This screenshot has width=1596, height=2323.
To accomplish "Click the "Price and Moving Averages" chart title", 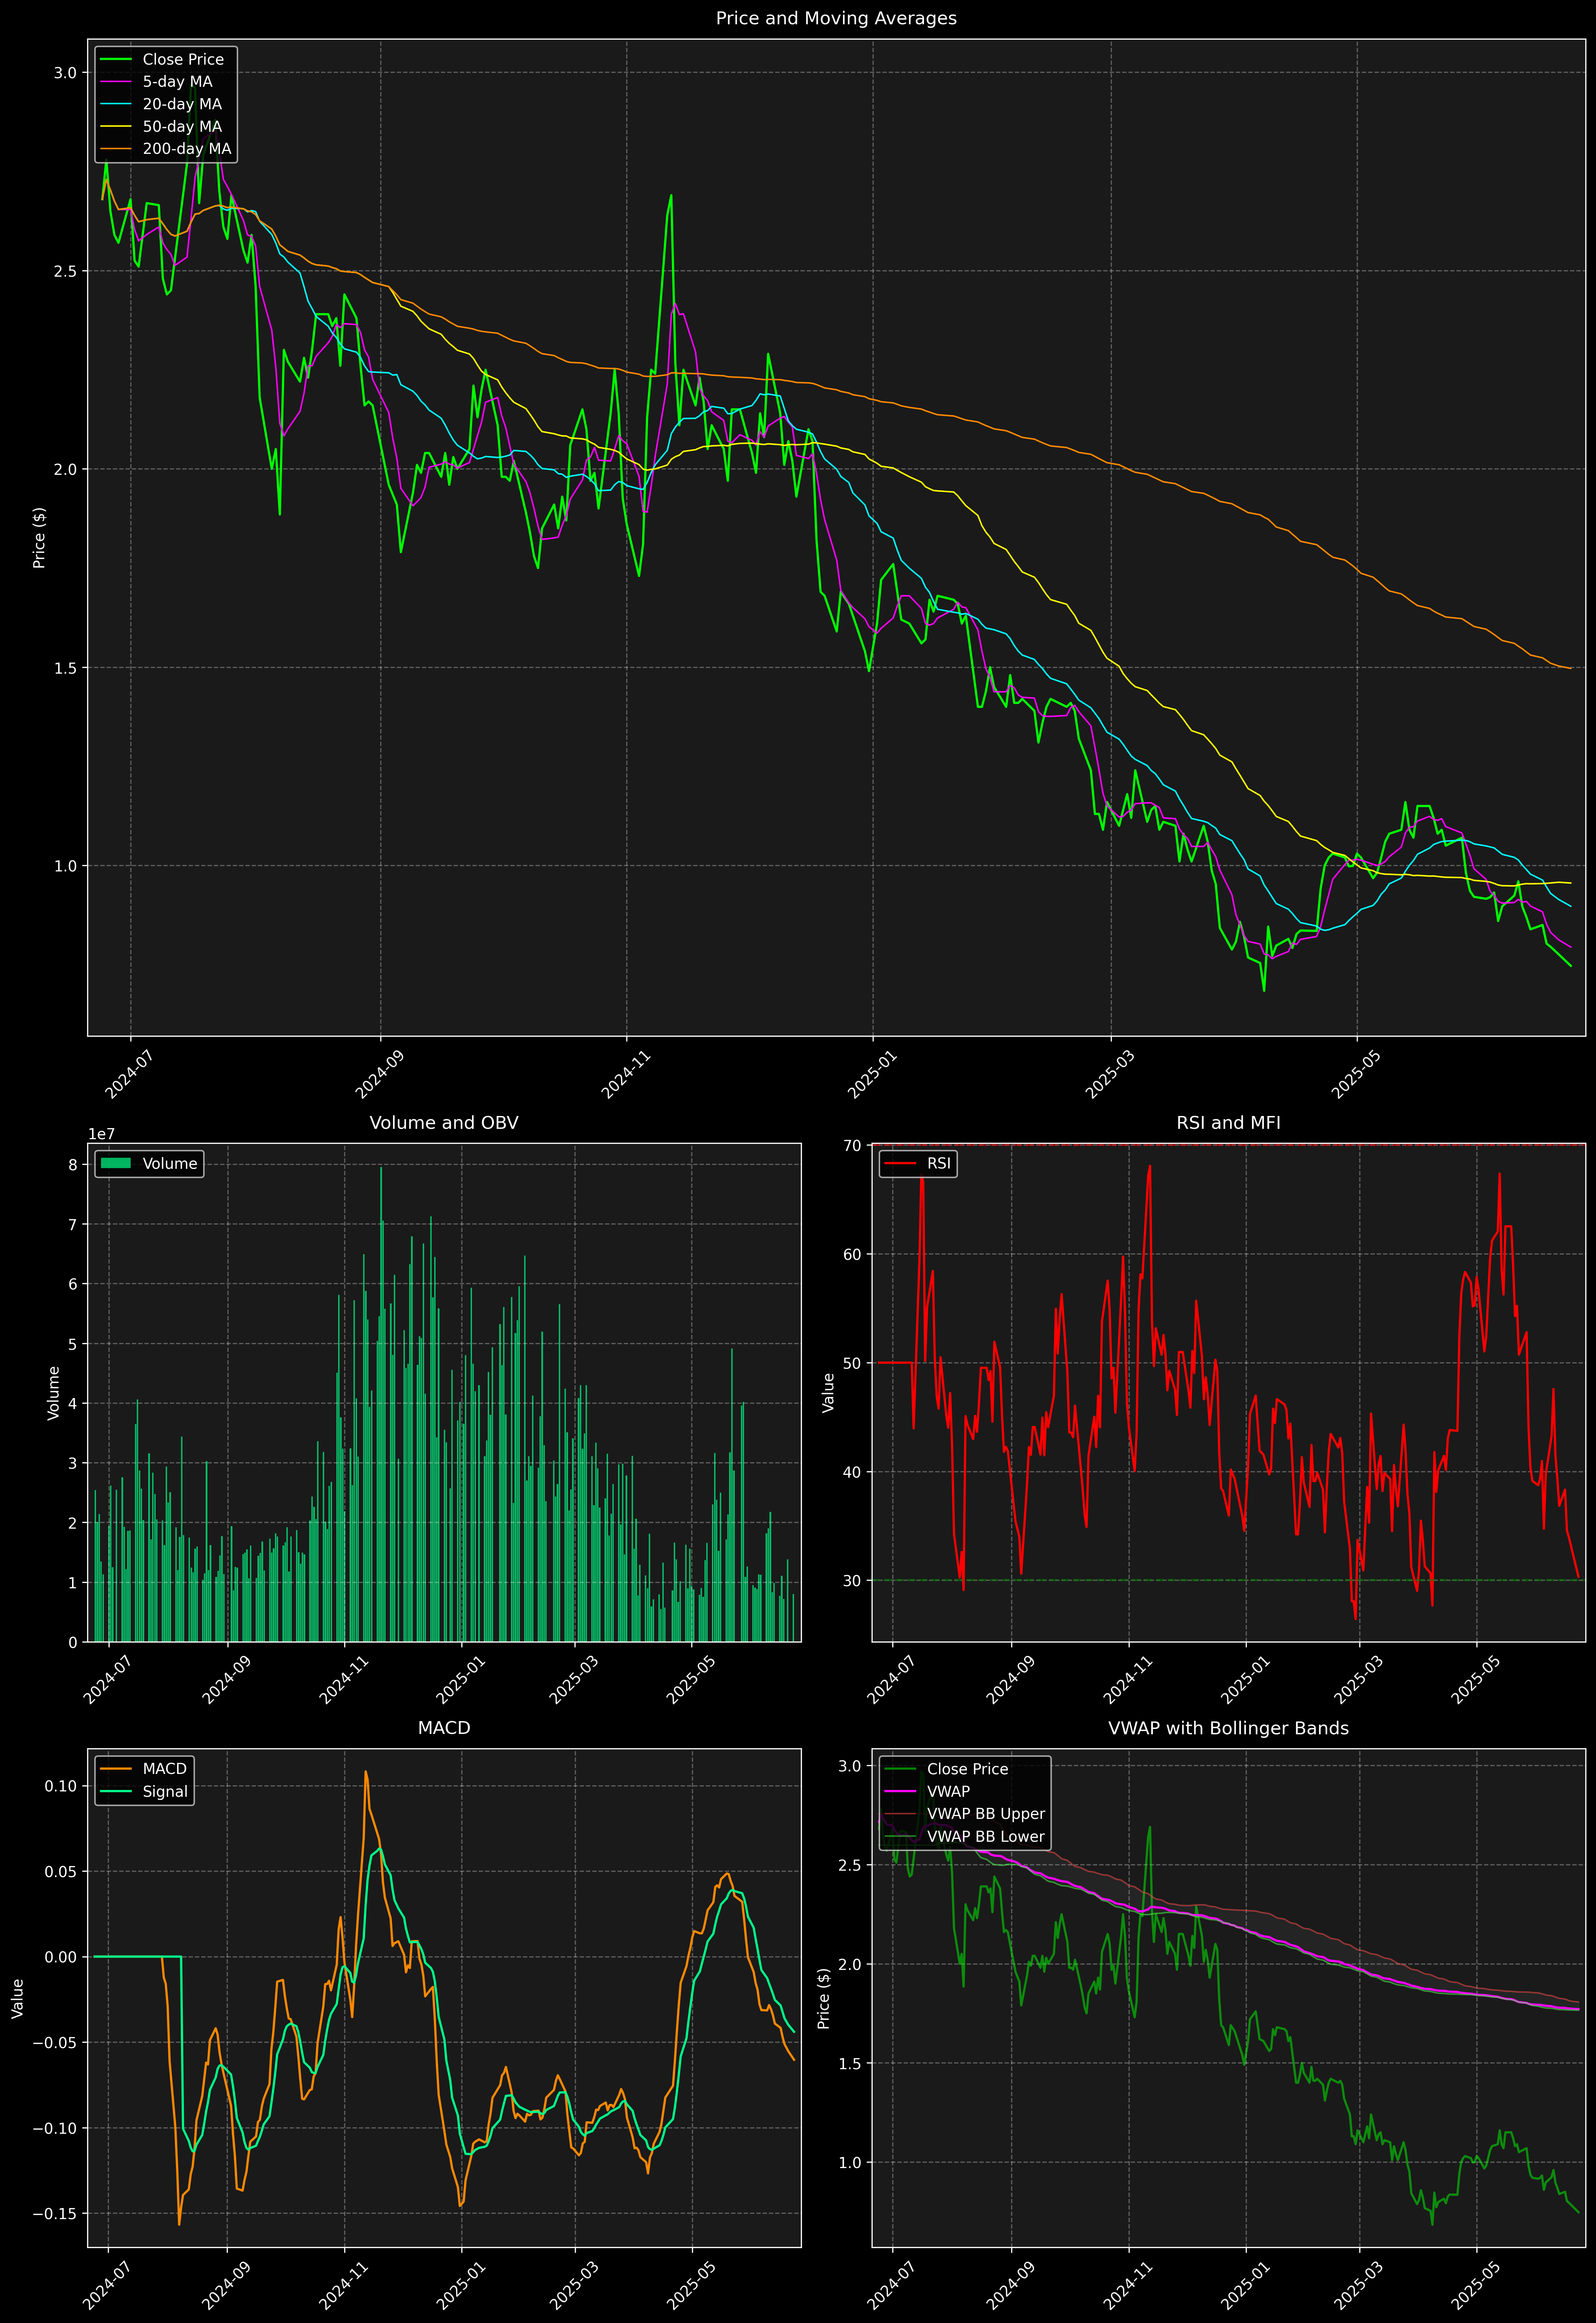I will (836, 18).
